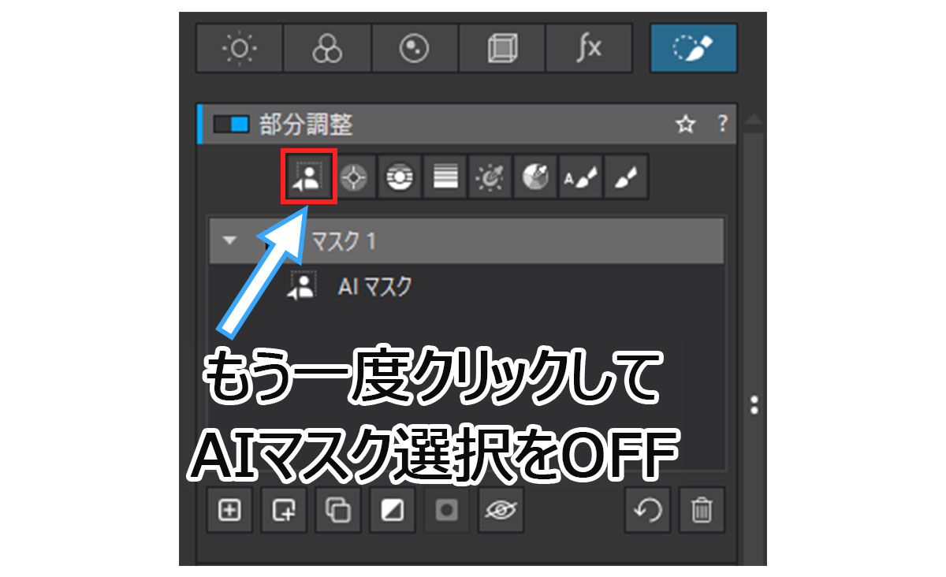
Task: Select the AI Mask tool highlighted in red
Action: click(307, 177)
